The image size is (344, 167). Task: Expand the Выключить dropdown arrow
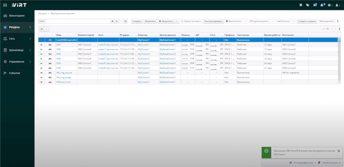click(245, 21)
